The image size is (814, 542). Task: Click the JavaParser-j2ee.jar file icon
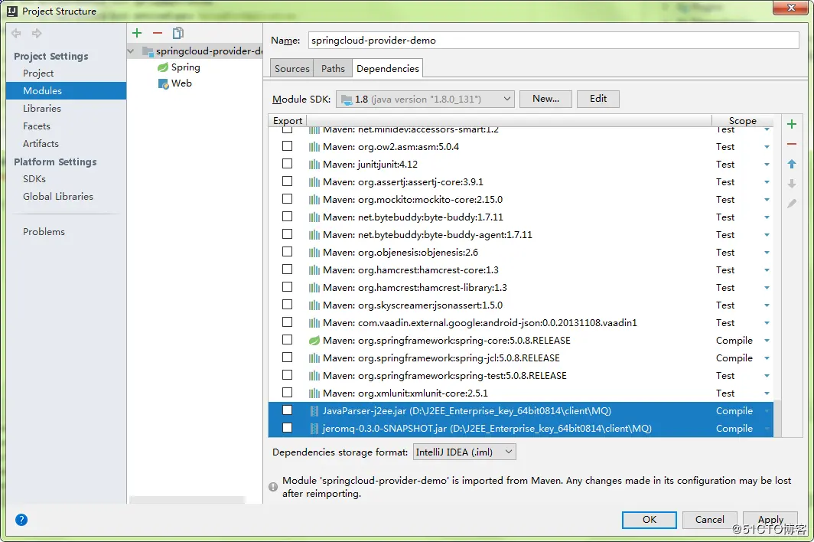(x=314, y=411)
